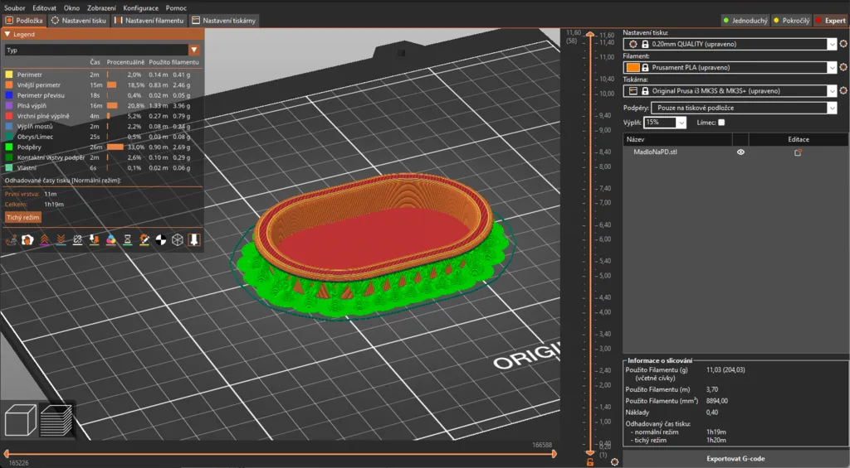Switch to 3D editor view cube icon
The image size is (850, 468).
20,420
